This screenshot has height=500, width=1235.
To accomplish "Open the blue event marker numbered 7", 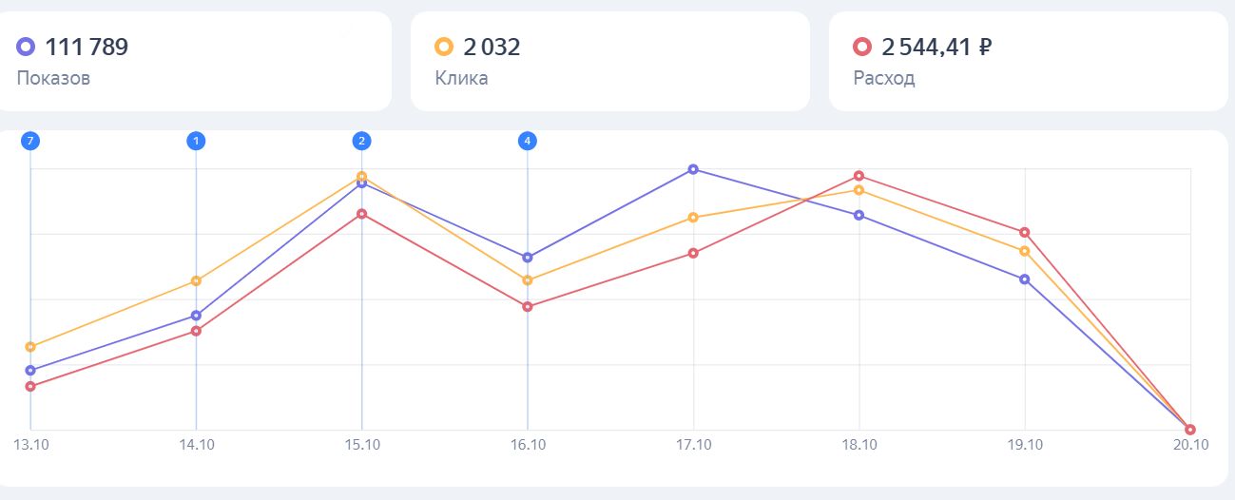I will tap(30, 141).
